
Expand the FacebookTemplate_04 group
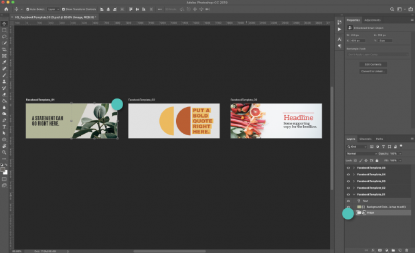pyautogui.click(x=354, y=175)
